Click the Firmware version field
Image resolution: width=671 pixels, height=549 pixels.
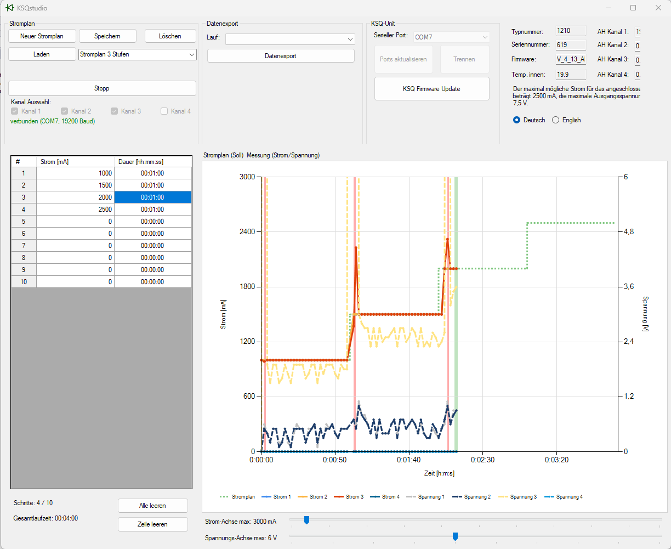571,60
